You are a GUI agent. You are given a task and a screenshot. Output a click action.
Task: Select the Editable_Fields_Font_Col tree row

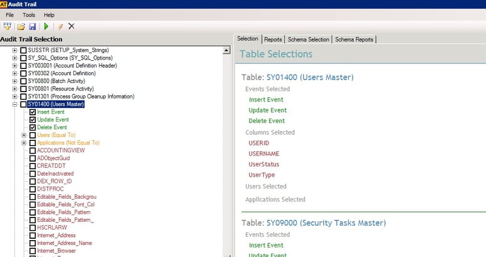point(66,205)
